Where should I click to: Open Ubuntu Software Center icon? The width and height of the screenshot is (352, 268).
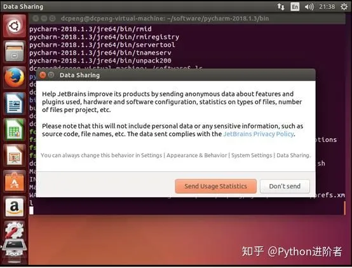pyautogui.click(x=15, y=181)
